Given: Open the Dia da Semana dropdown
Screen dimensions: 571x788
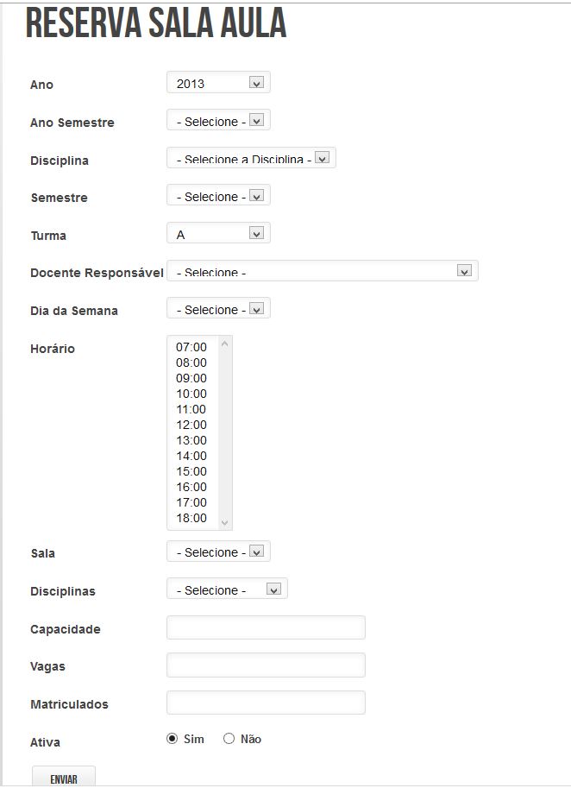Looking at the screenshot, I should [218, 309].
